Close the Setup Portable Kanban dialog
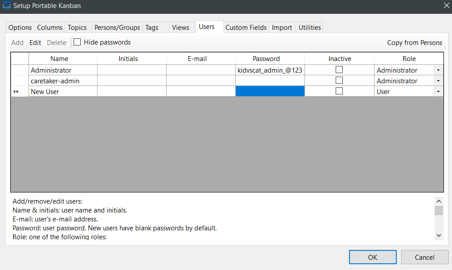The image size is (452, 270). tap(446, 6)
